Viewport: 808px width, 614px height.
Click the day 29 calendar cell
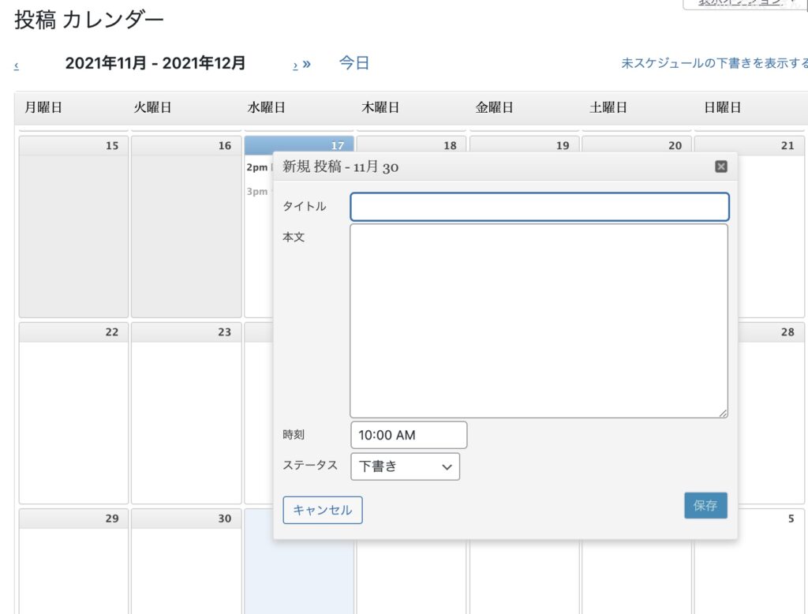(73, 564)
